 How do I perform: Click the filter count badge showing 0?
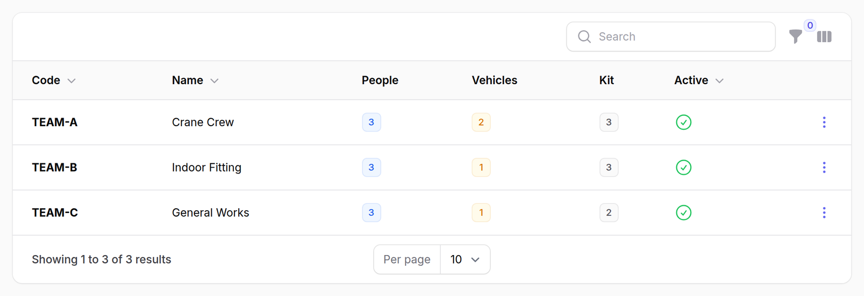pos(810,25)
